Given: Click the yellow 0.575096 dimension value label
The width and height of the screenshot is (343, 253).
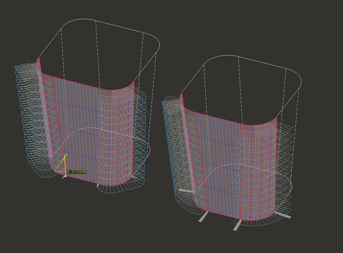Looking at the screenshot, I should coord(77,172).
